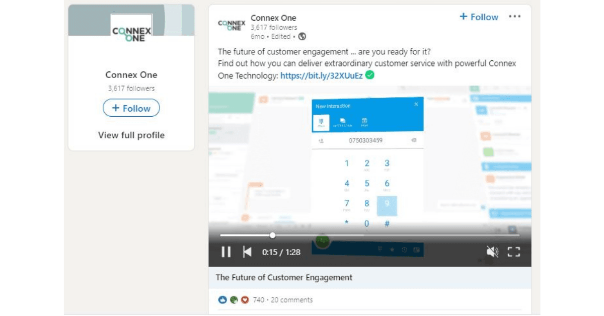604x316 pixels.
Task: Select the chat bubble tab in New Interaction
Action: 343,122
